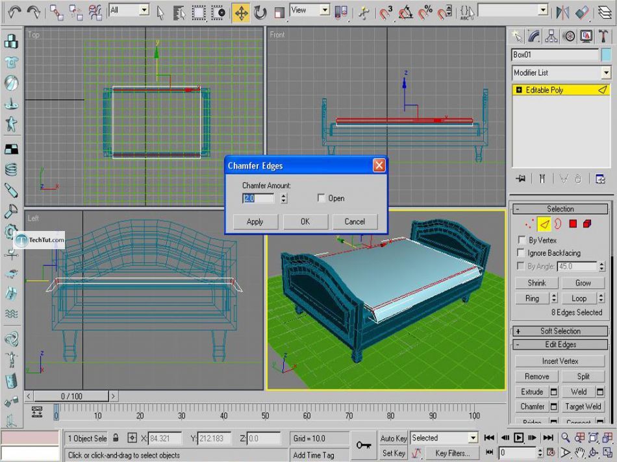Viewport: 617px width, 462px height.
Task: Choose the Rectangular Selection Region tool
Action: click(x=199, y=13)
